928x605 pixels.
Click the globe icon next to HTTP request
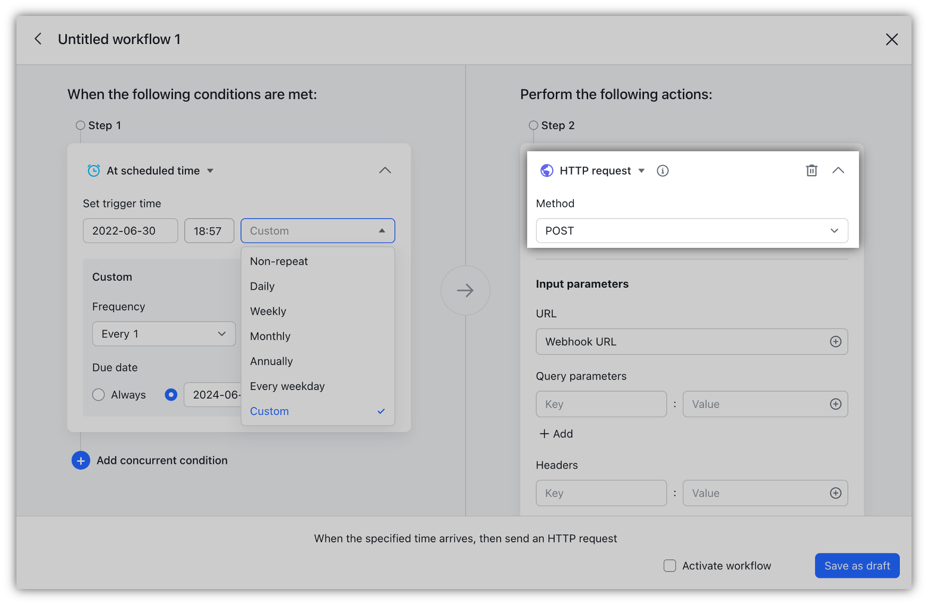(x=547, y=170)
